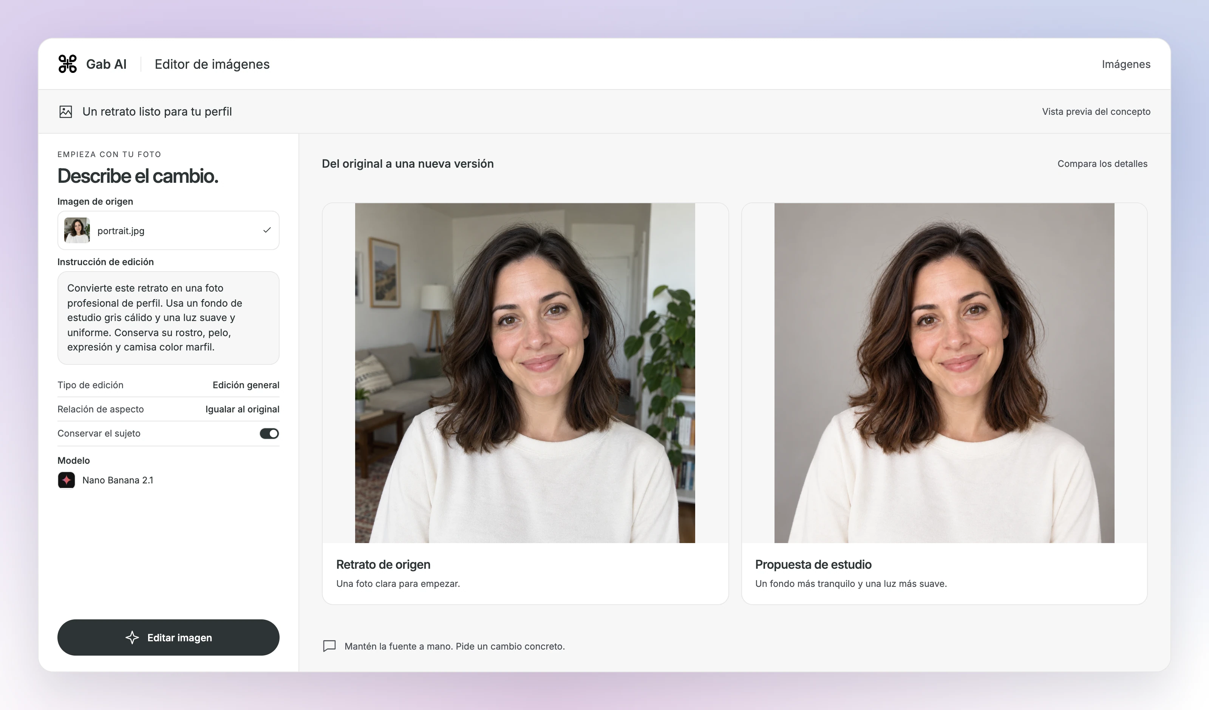This screenshot has height=710, width=1209.
Task: Open the Retrato de origen photo
Action: tap(525, 373)
